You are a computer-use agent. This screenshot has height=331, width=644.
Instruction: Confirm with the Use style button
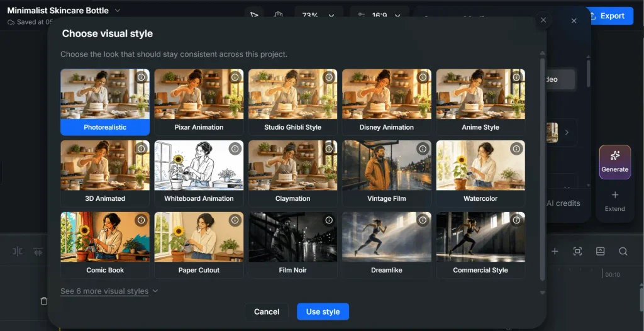[x=323, y=311]
